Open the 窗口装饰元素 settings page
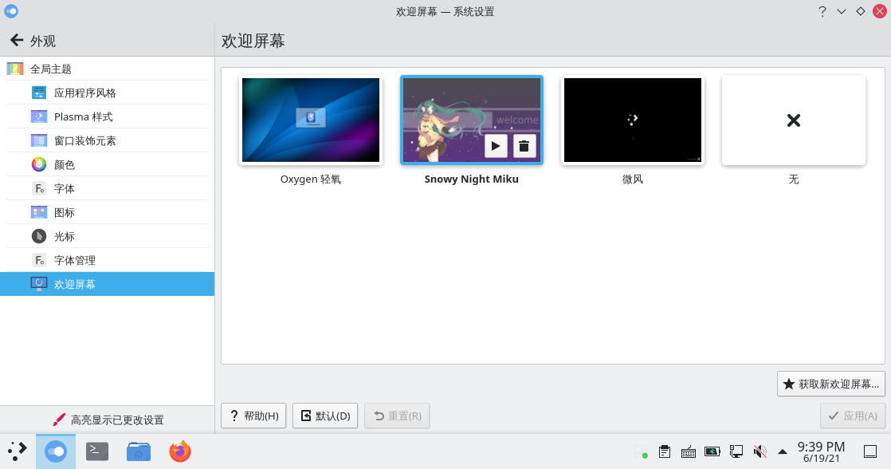 [84, 141]
